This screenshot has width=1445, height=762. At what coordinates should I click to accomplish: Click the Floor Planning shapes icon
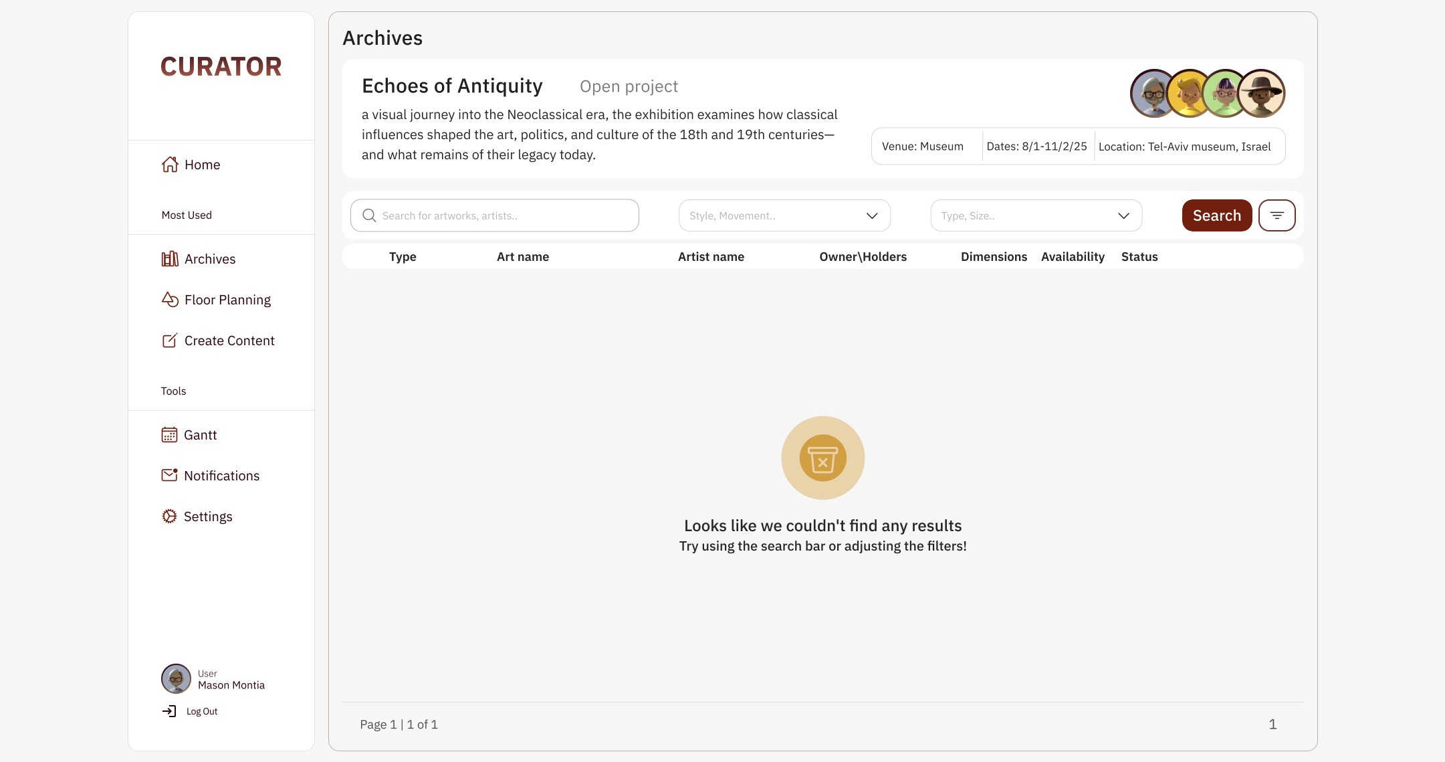click(x=170, y=300)
